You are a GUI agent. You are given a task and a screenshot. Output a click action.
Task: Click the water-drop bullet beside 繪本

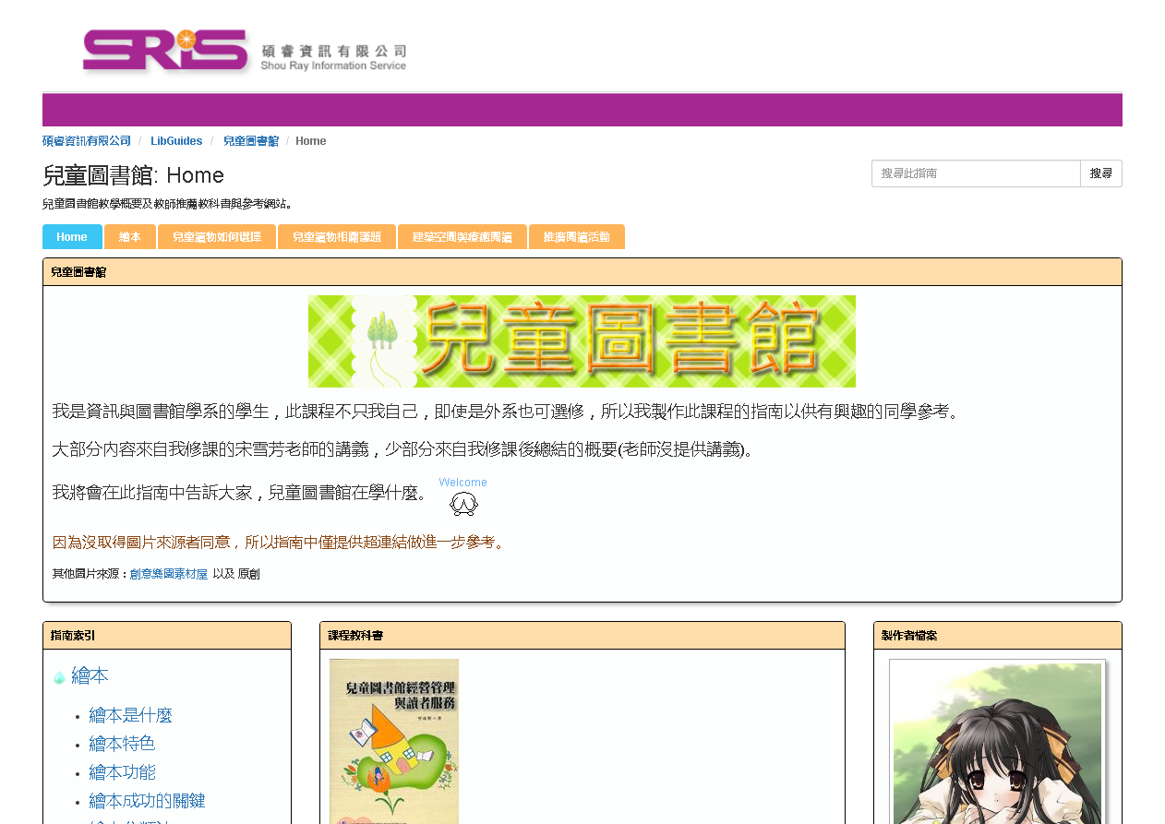58,676
